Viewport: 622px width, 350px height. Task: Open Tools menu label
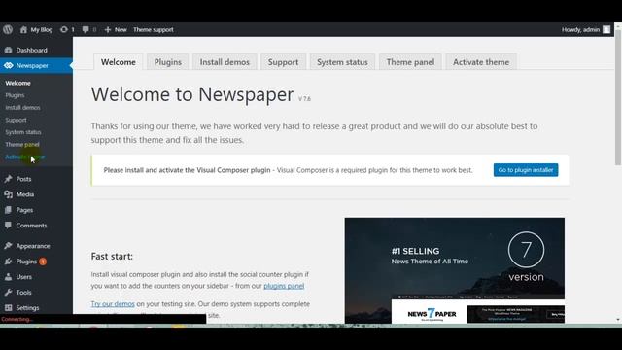pos(23,293)
